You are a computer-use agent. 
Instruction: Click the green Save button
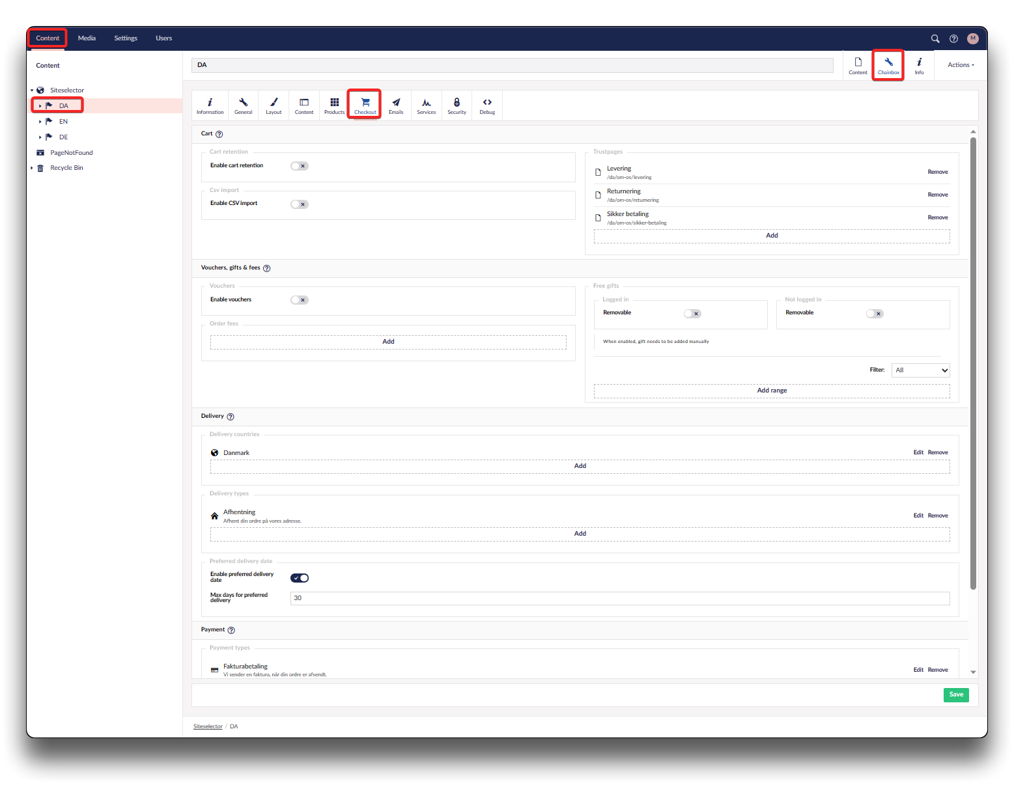[x=955, y=695]
